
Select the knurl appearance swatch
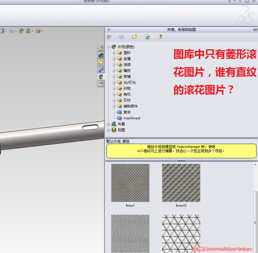pyautogui.click(x=130, y=183)
